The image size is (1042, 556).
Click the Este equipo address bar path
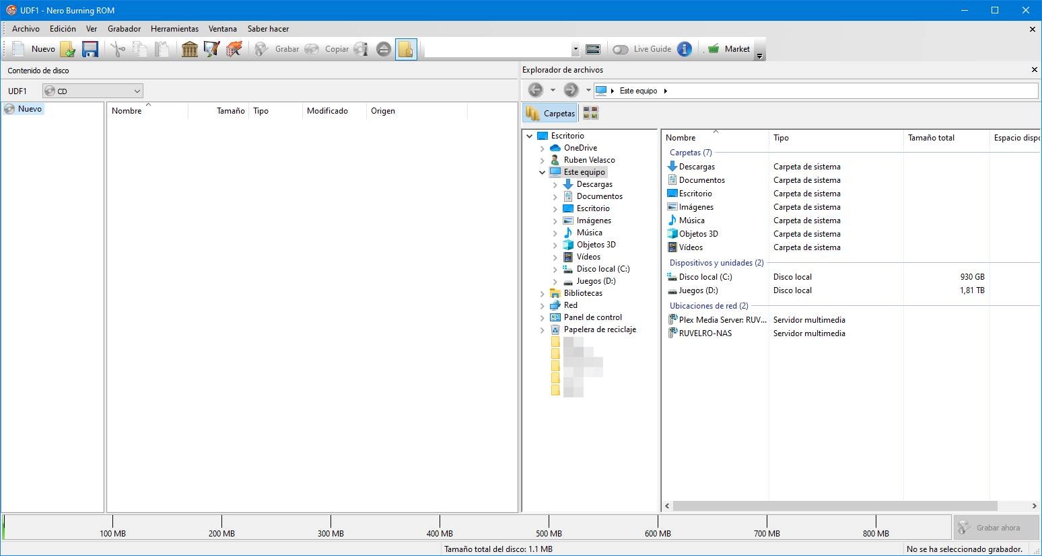638,91
